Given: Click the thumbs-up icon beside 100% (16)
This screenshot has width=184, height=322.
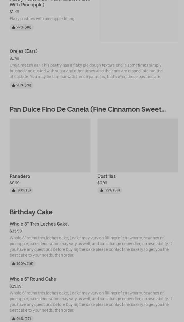Looking at the screenshot, I should point(14,264).
